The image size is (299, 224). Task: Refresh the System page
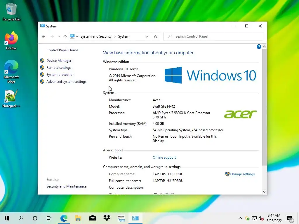point(156,36)
